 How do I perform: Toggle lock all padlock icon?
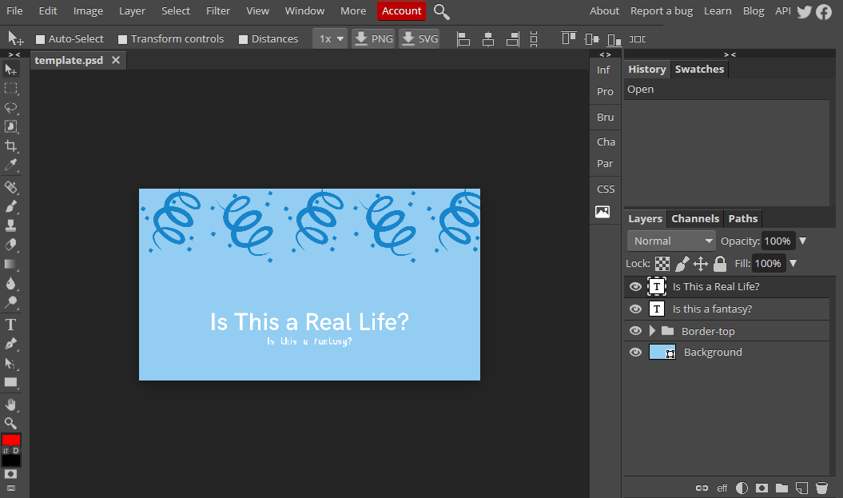point(720,264)
